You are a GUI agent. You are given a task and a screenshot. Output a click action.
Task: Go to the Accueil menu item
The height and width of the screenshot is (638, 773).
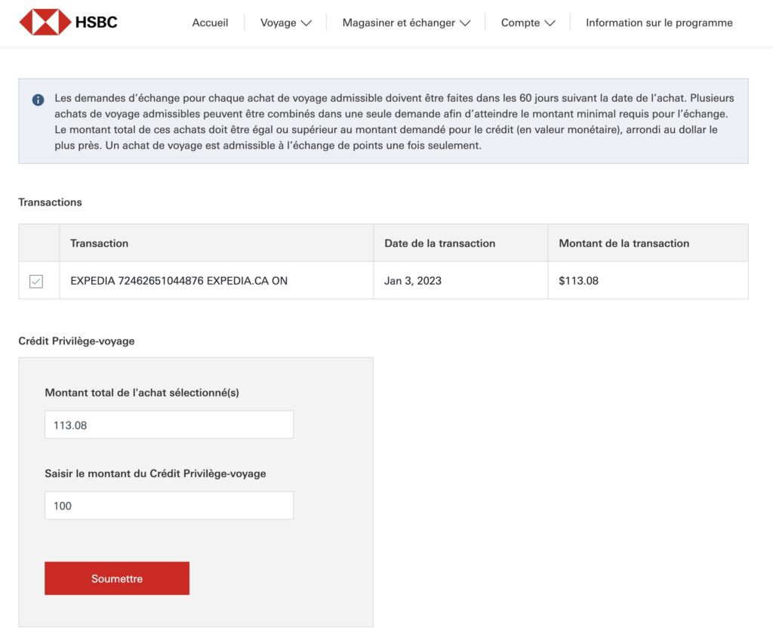208,23
